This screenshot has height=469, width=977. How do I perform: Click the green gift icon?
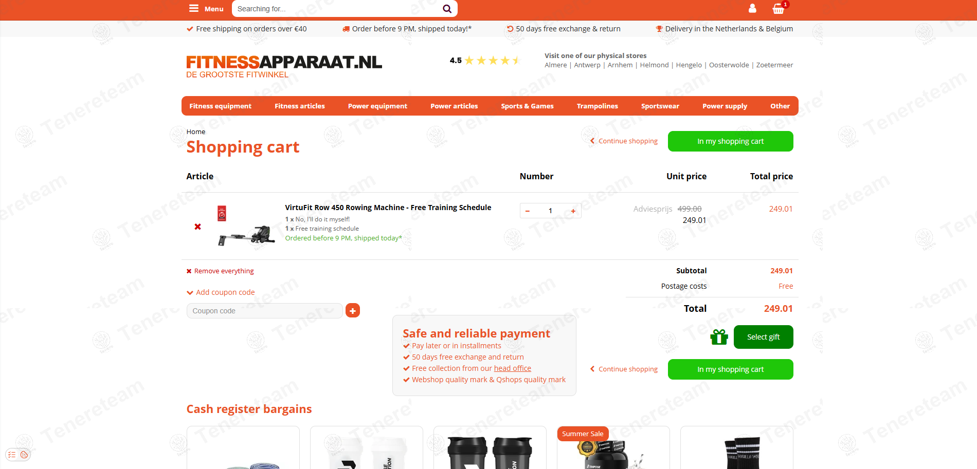pyautogui.click(x=719, y=337)
